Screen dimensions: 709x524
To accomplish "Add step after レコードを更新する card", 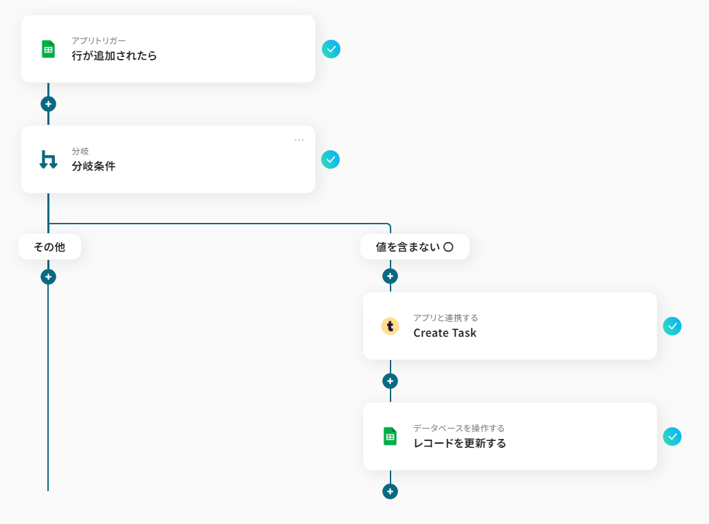I will click(390, 492).
